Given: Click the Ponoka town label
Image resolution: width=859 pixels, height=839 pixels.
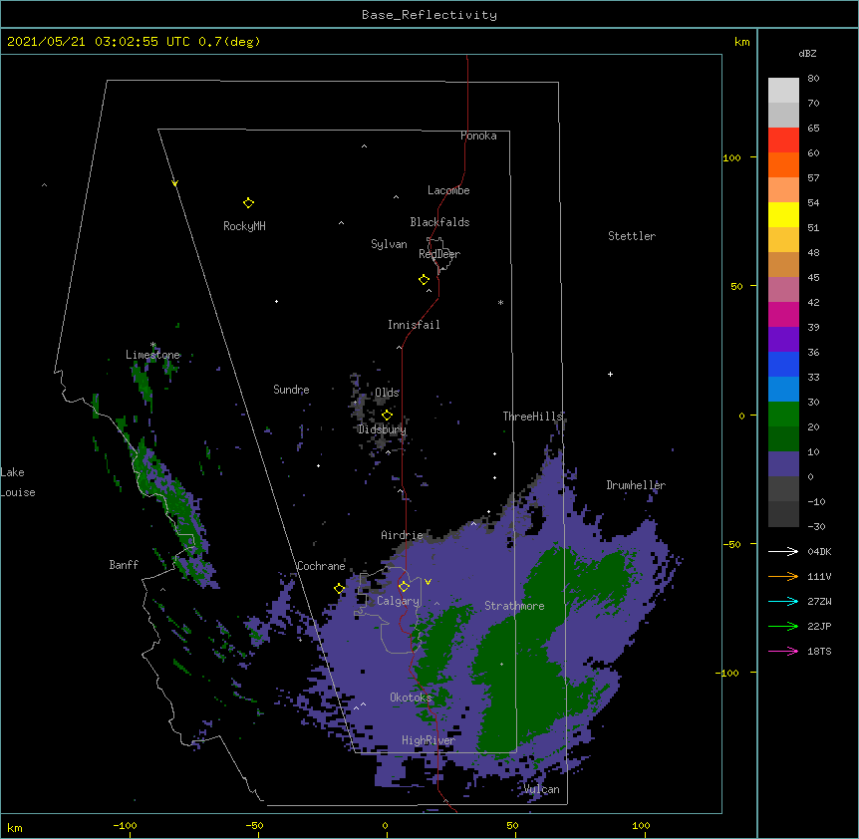Looking at the screenshot, I should (x=478, y=136).
